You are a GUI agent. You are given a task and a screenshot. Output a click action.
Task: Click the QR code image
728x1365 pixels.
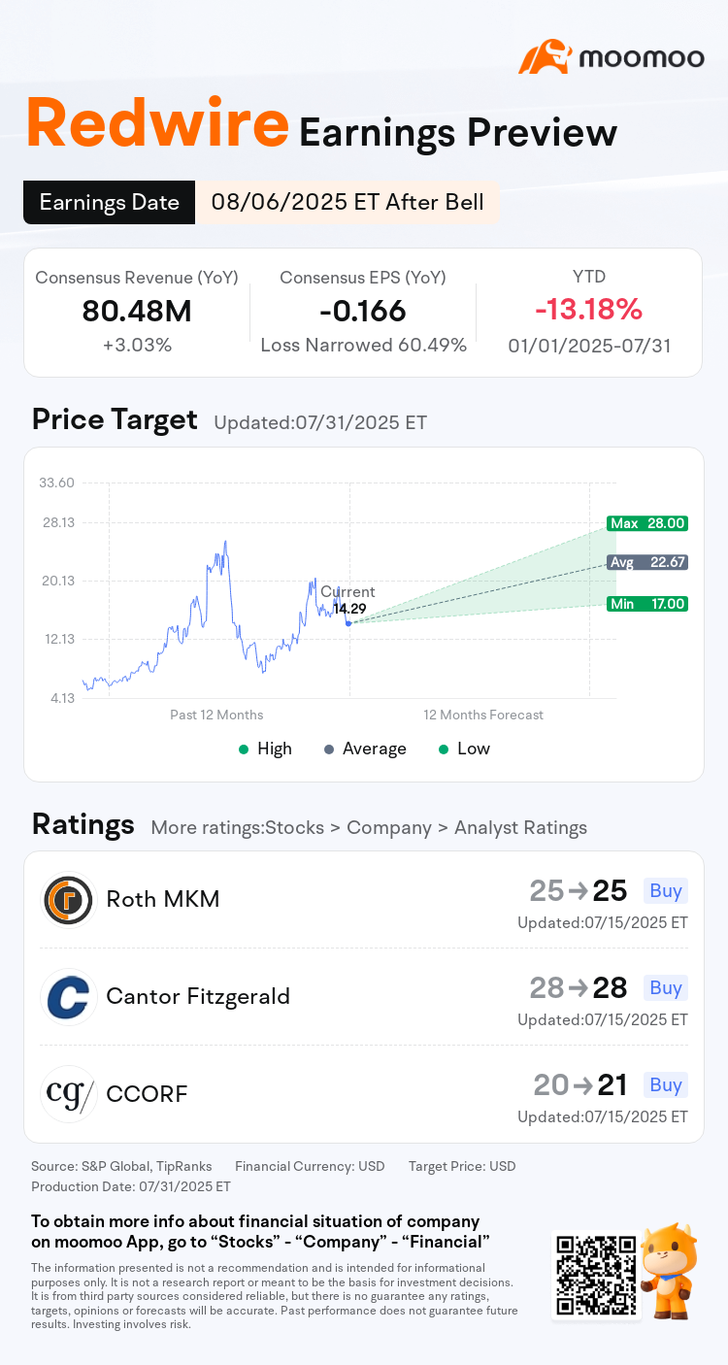(x=596, y=1274)
